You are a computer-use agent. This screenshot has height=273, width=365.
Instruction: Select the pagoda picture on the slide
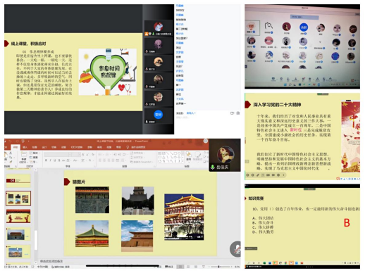click(x=138, y=201)
